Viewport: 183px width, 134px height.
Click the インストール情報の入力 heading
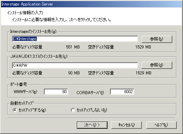tap(25, 12)
